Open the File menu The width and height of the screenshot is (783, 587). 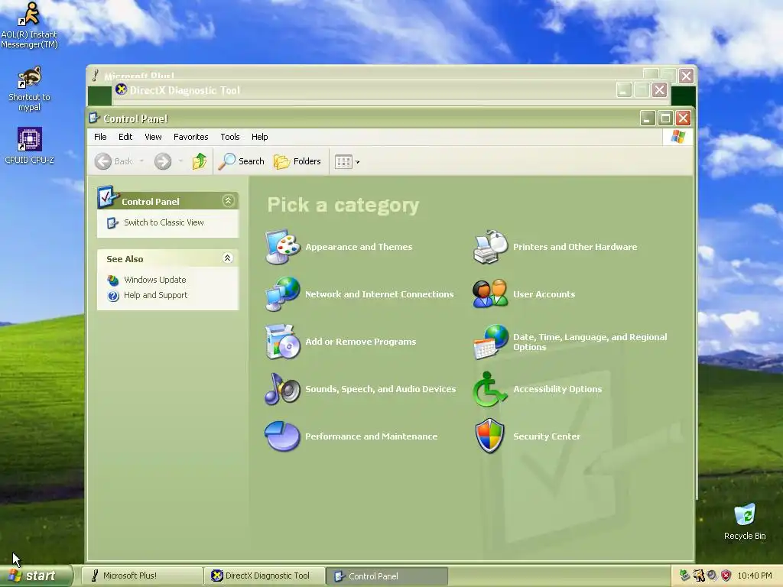(100, 137)
